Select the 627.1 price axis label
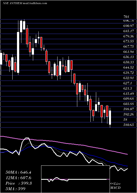 [x=128, y=83]
